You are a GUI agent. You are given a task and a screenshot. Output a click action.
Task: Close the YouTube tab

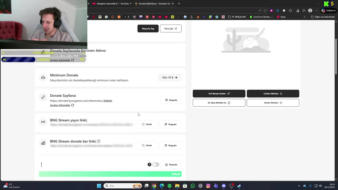131,4
